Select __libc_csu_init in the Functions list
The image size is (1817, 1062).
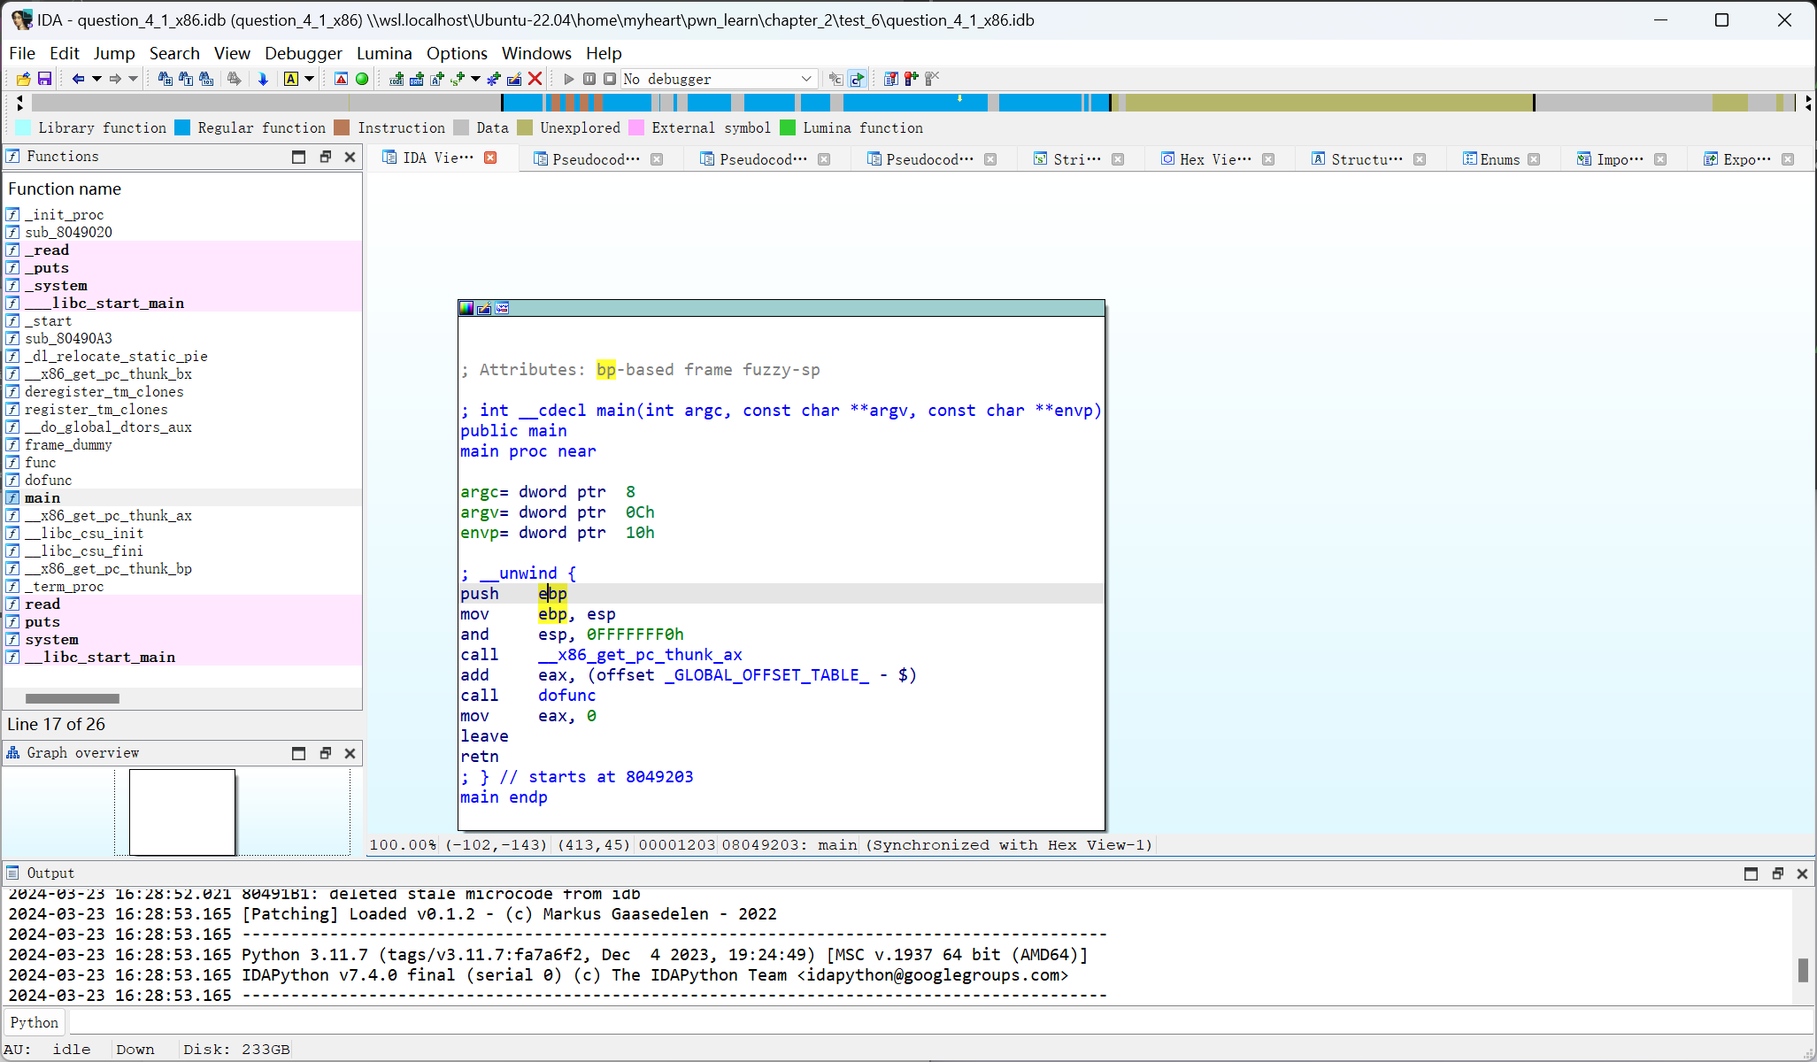point(84,533)
